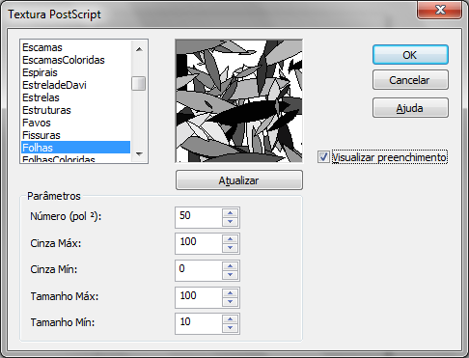Toggle the Visualizar preenchimento checkbox

click(323, 157)
